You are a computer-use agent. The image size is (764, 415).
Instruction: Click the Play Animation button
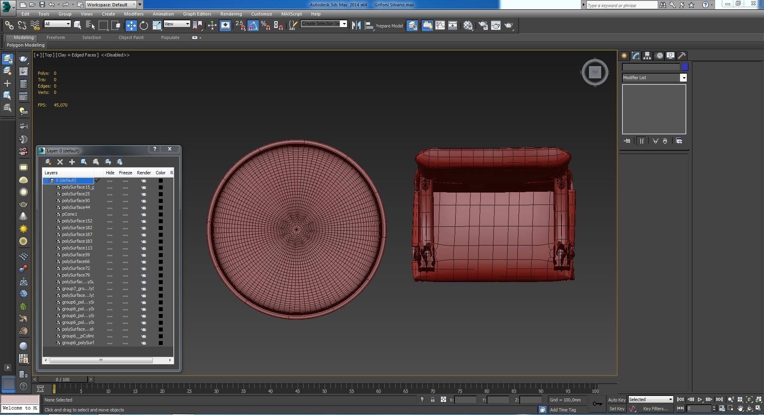pyautogui.click(x=700, y=399)
